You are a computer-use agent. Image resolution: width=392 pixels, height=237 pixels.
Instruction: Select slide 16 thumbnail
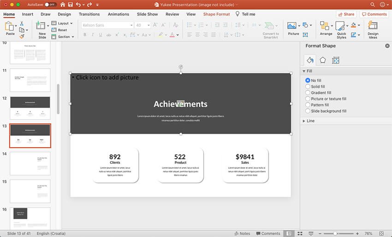tap(30, 218)
